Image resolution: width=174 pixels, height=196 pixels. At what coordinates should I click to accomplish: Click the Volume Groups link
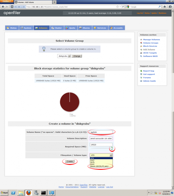[151, 43]
